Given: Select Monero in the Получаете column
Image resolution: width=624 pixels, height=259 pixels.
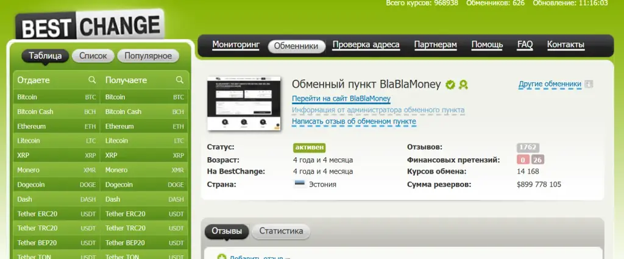Looking at the screenshot, I should tap(144, 170).
